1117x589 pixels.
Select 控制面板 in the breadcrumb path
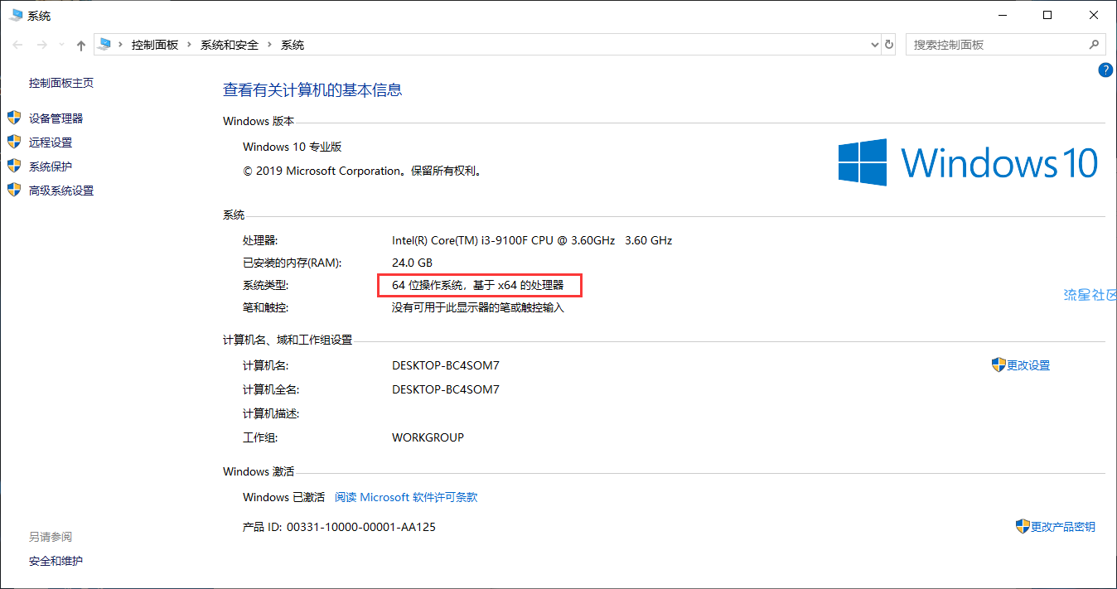[x=155, y=45]
